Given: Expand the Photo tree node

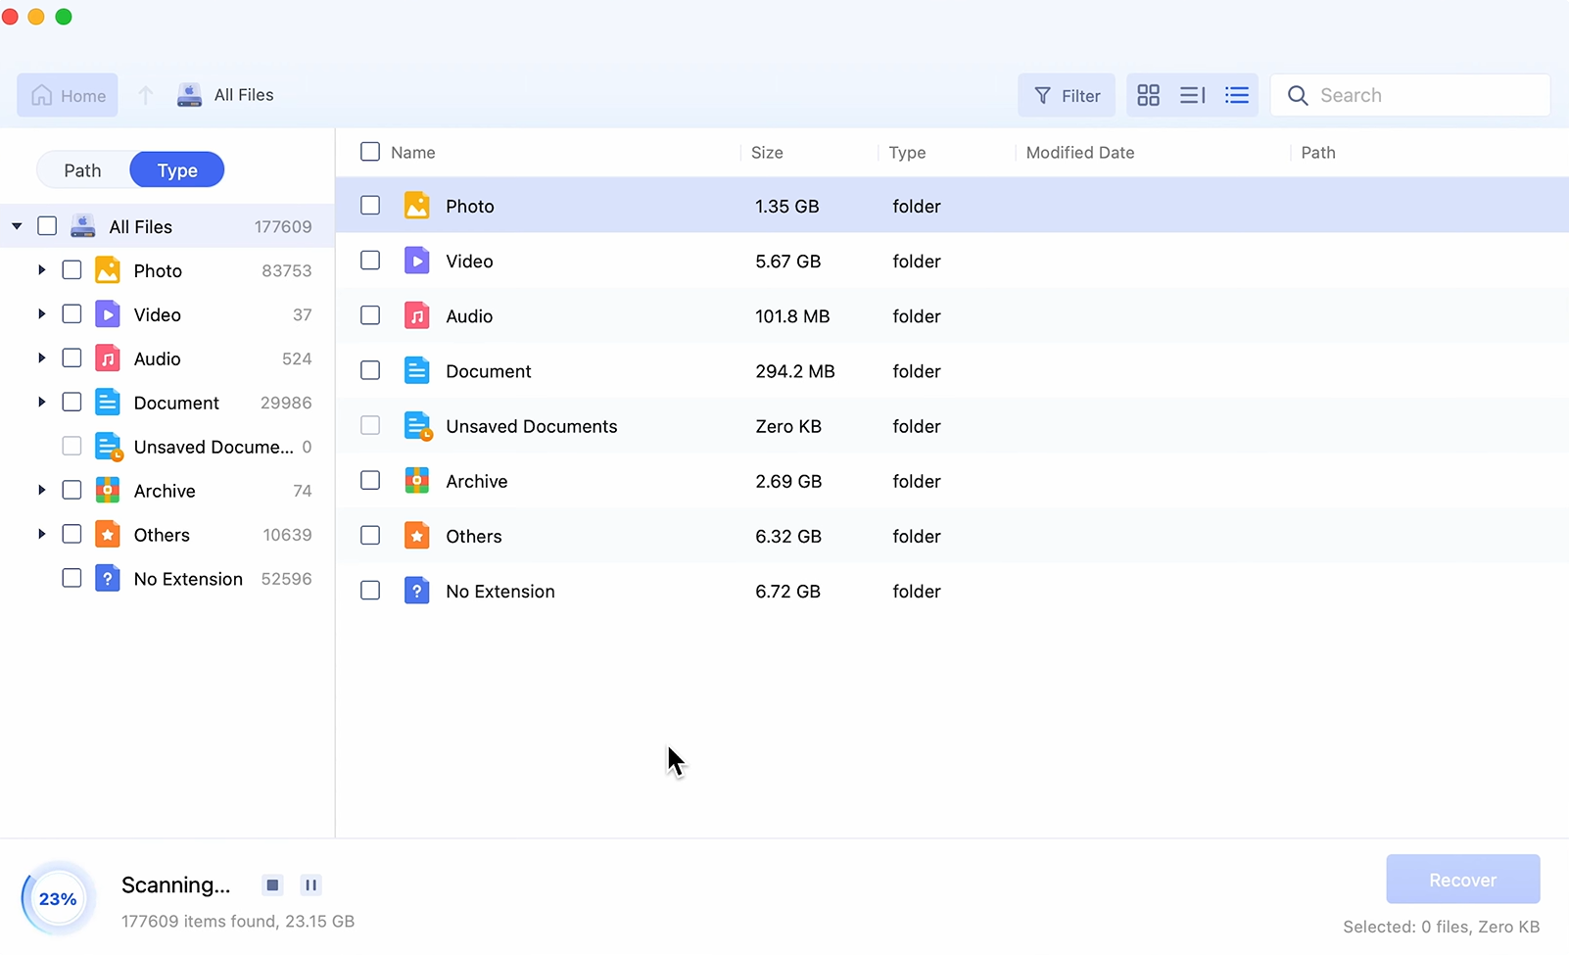Looking at the screenshot, I should tap(41, 270).
